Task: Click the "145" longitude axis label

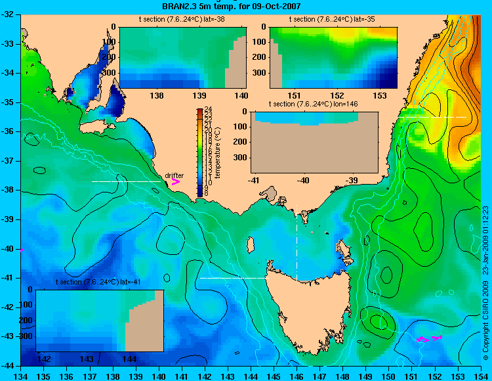Action: point(274,376)
